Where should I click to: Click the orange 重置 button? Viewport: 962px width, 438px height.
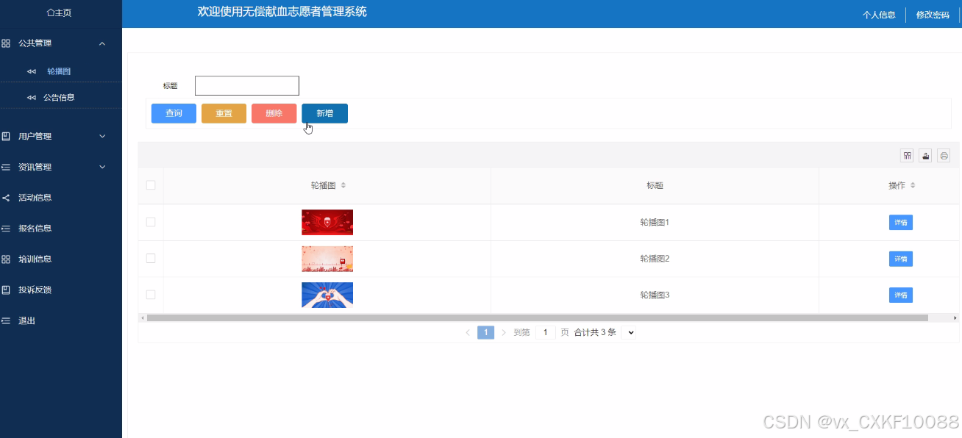pyautogui.click(x=224, y=113)
